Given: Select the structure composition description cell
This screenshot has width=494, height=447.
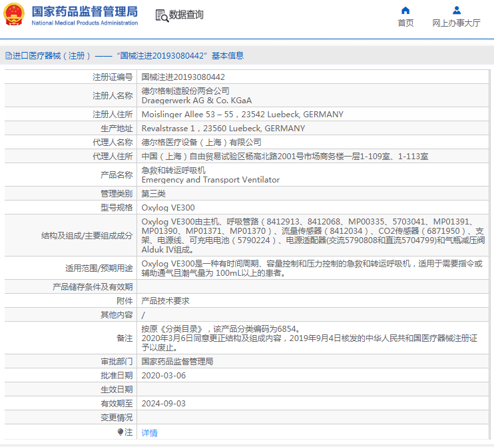Looking at the screenshot, I should click(x=313, y=235).
